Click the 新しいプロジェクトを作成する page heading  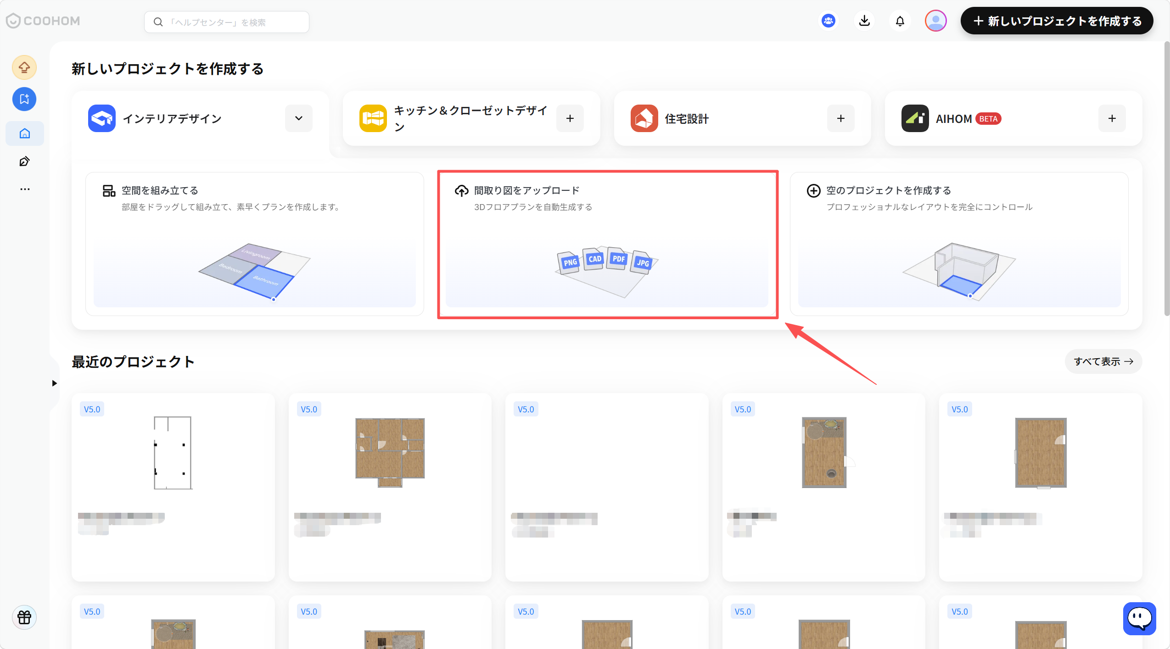click(168, 69)
